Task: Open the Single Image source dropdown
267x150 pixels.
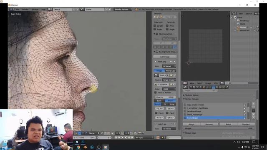Action: [169, 80]
